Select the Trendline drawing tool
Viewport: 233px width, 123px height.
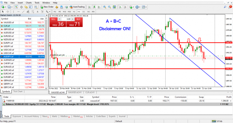click(23, 11)
